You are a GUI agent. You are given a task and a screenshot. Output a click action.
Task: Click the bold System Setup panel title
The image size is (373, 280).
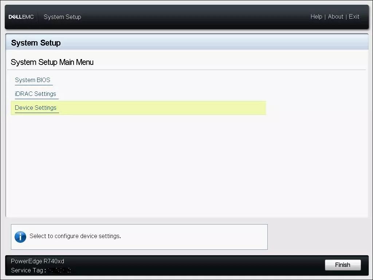[x=36, y=43]
